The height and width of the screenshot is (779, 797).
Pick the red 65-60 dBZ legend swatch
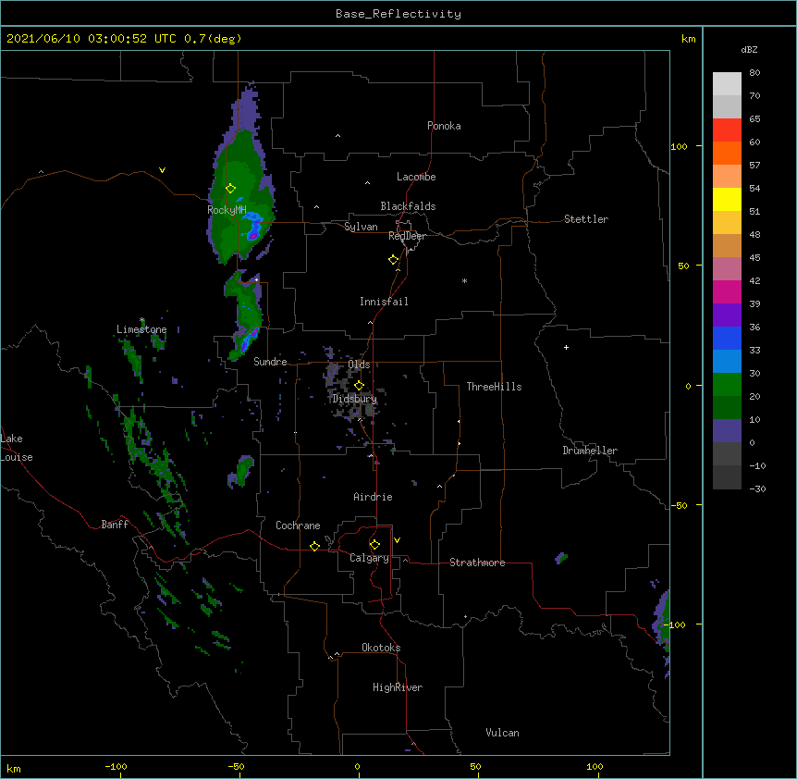click(x=727, y=130)
